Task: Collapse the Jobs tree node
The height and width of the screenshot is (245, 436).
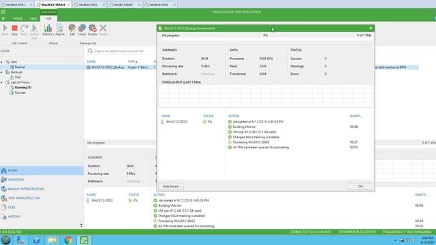Action: [x=1, y=62]
